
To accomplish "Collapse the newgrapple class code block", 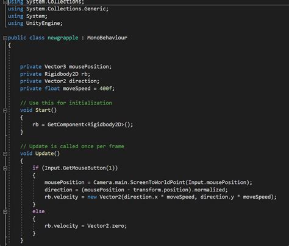I will [x=5, y=38].
